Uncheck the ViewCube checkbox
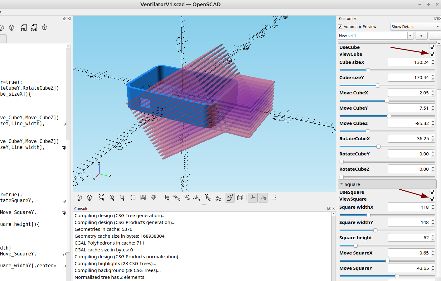Image resolution: width=441 pixels, height=281 pixels. (432, 54)
